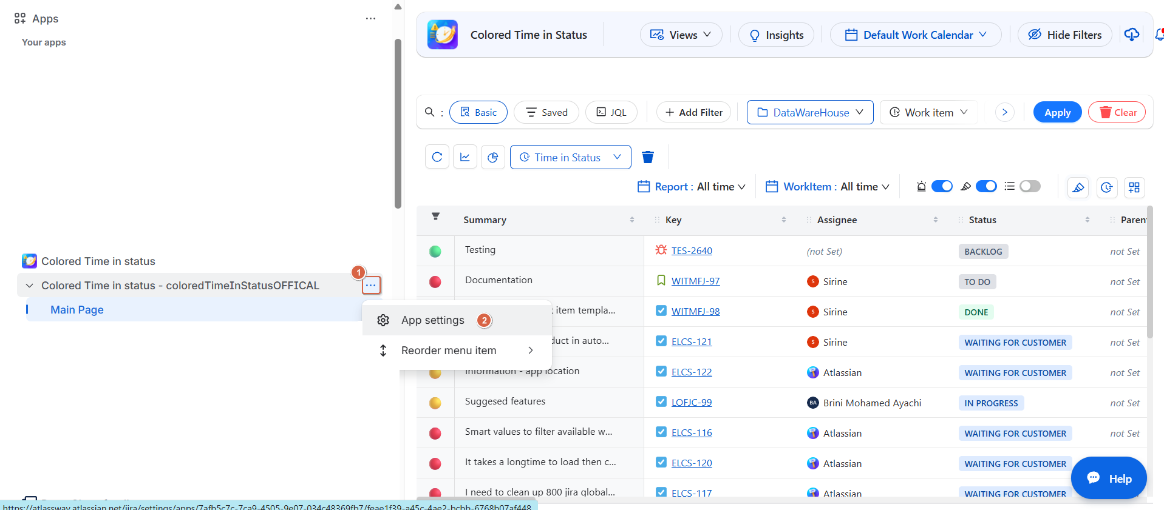Viewport: 1164px width, 510px height.
Task: Click the blue Apply button
Action: click(x=1057, y=112)
